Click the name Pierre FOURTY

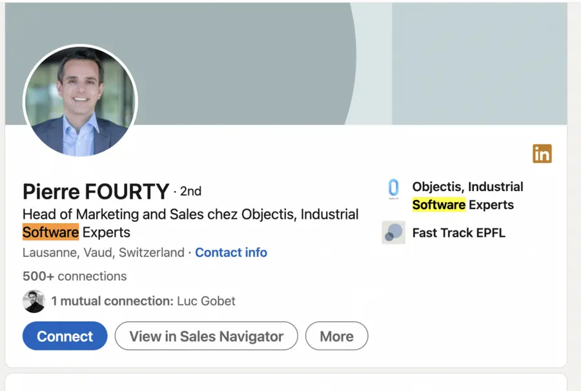click(x=94, y=192)
